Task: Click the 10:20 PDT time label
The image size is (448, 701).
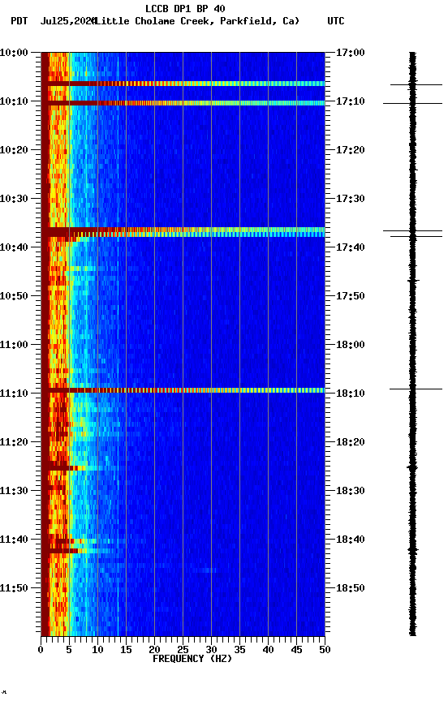Action: point(14,150)
